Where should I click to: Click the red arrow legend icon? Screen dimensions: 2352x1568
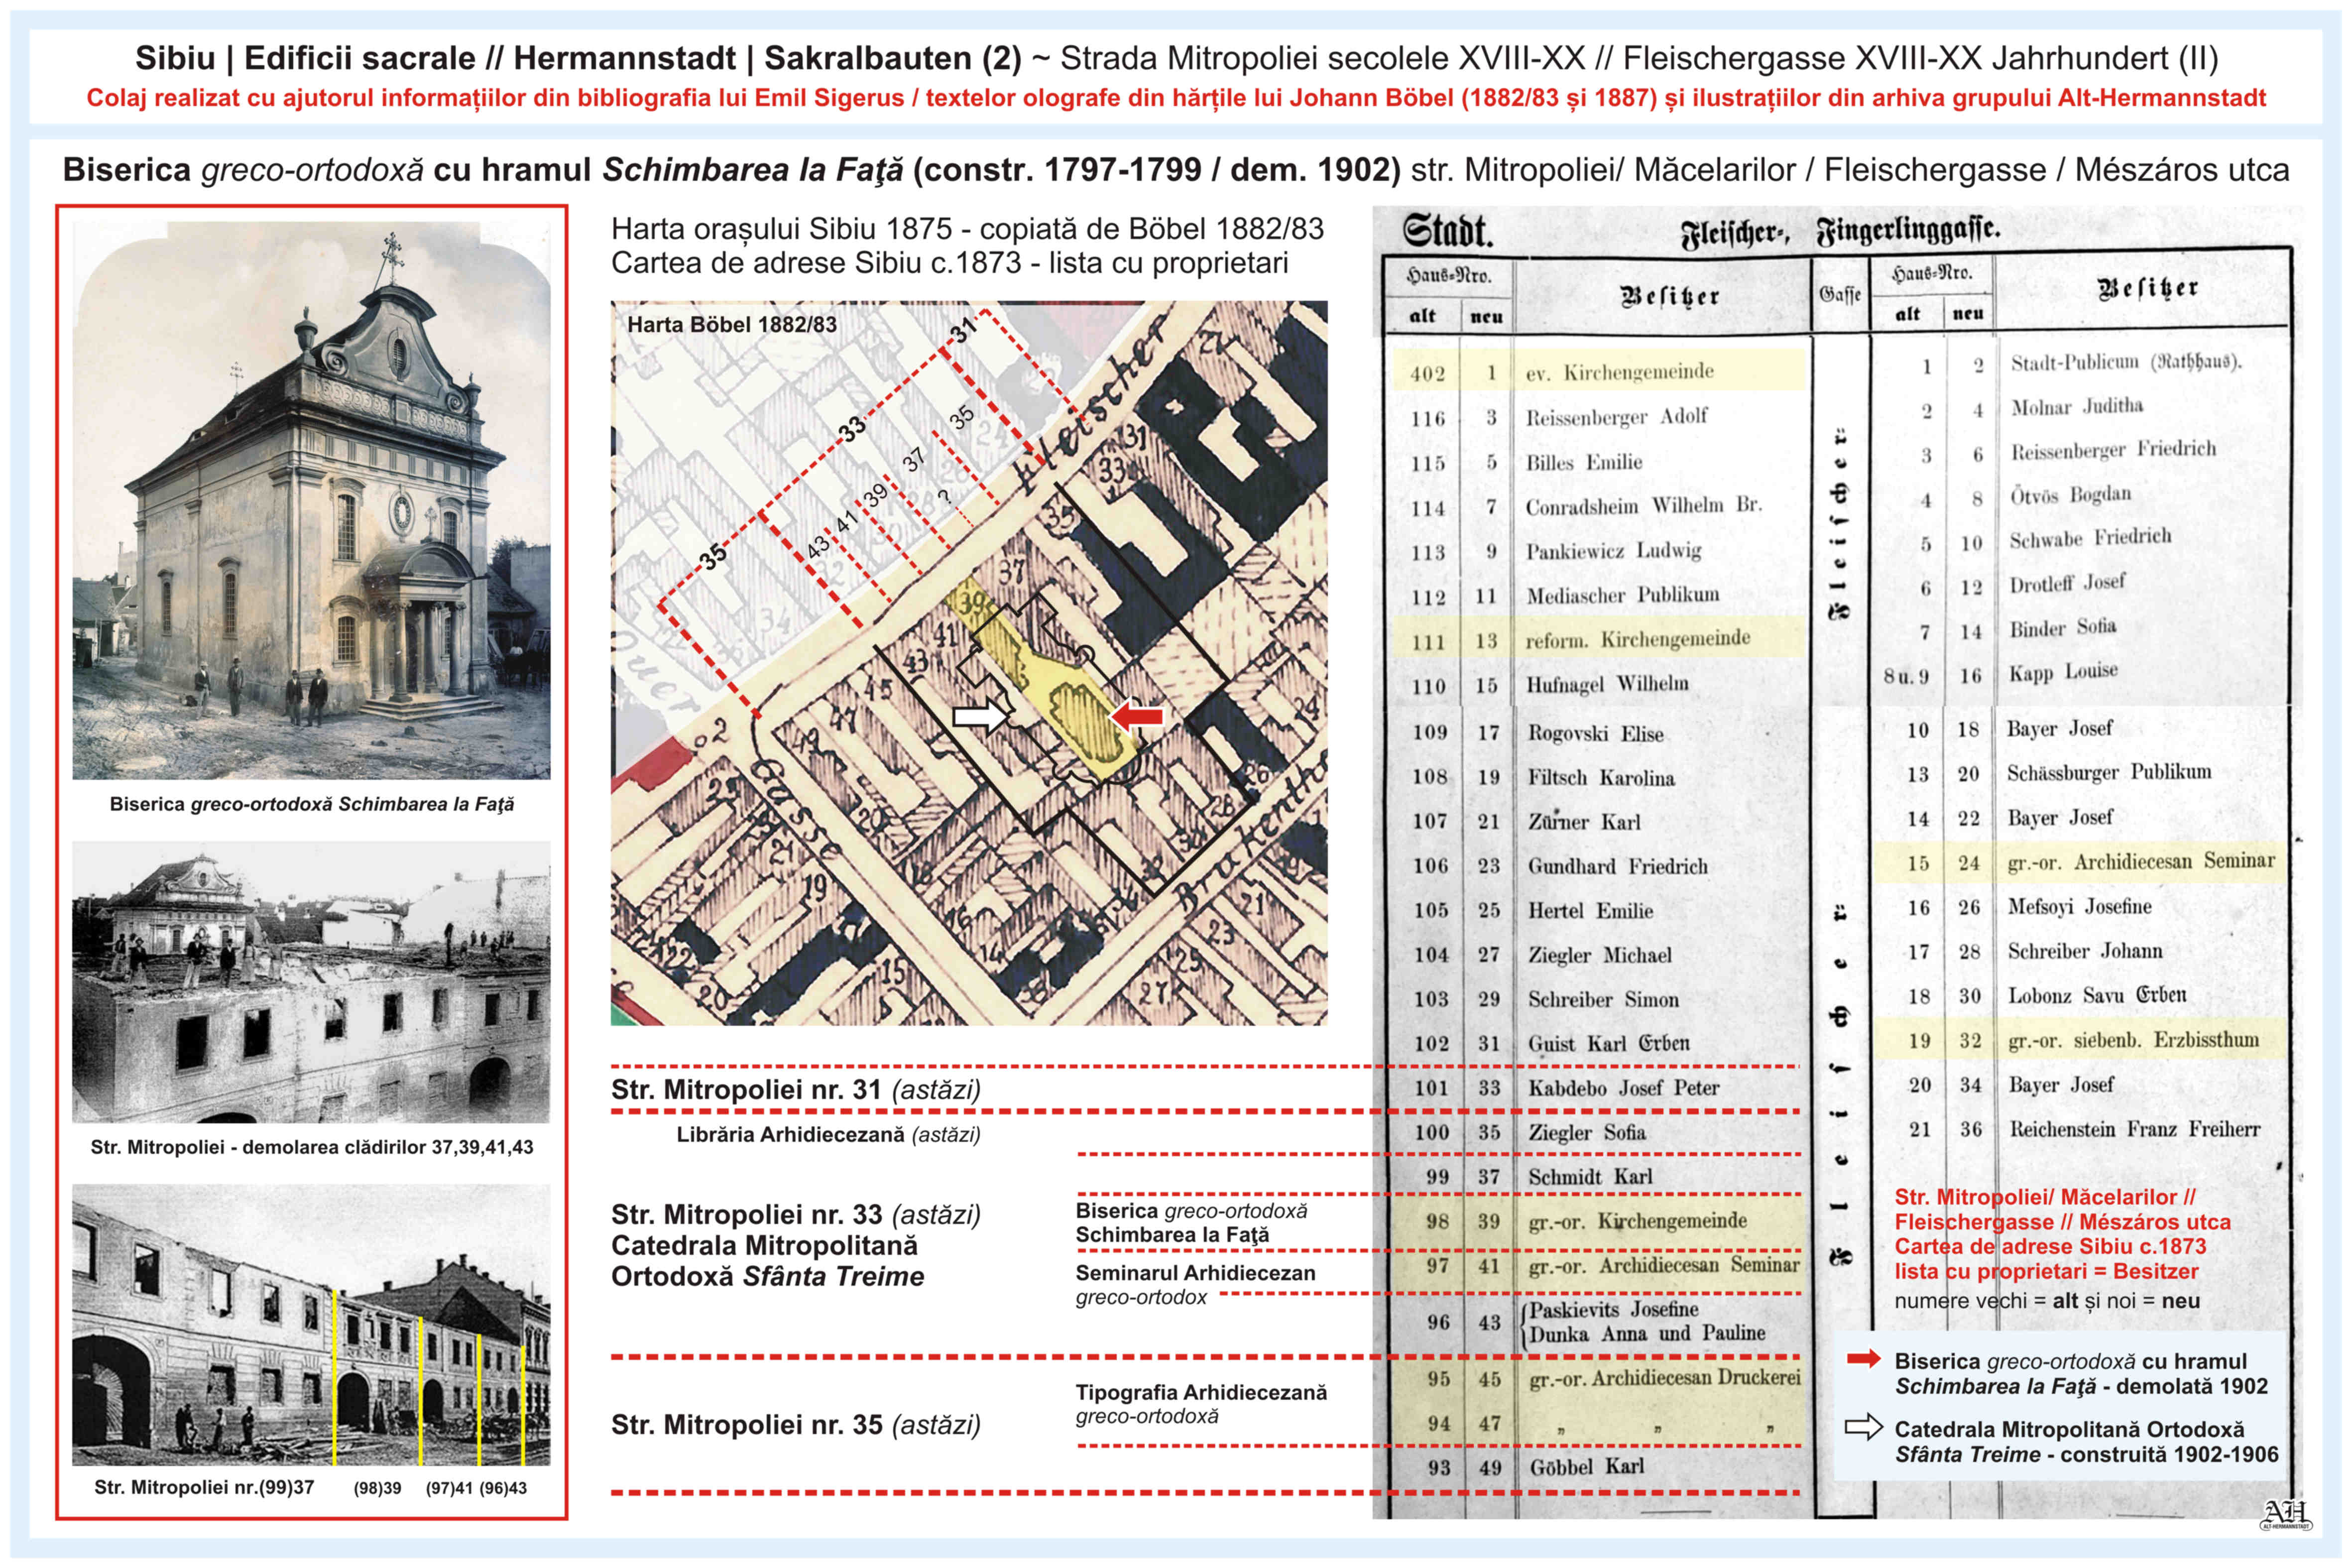click(1864, 1359)
